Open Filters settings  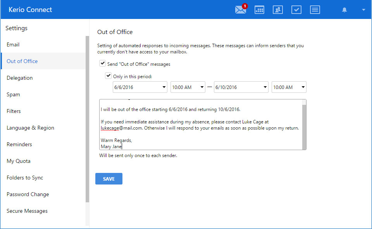tap(43, 111)
